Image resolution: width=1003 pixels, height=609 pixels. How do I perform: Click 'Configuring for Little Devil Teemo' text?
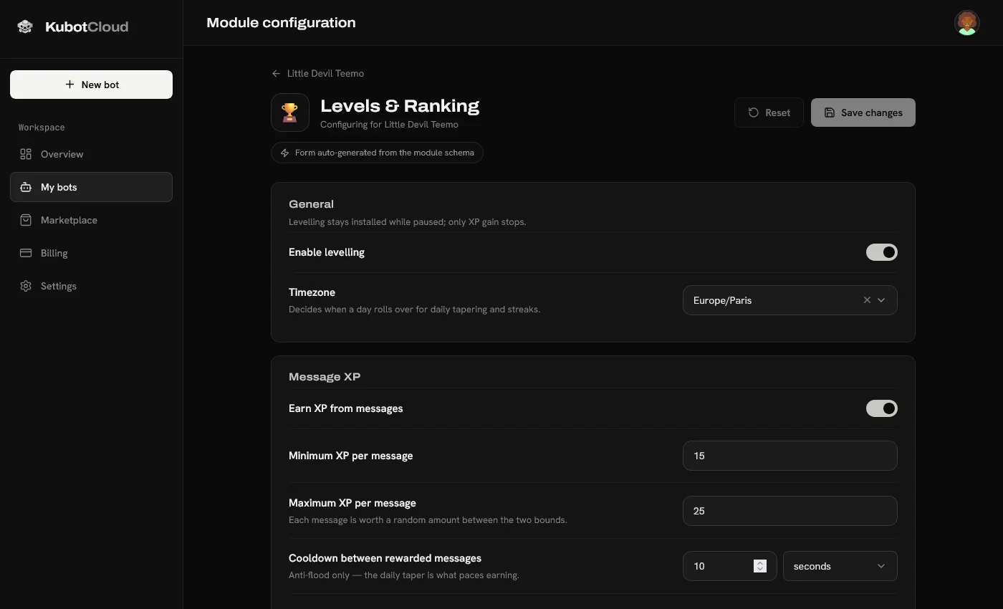point(389,125)
